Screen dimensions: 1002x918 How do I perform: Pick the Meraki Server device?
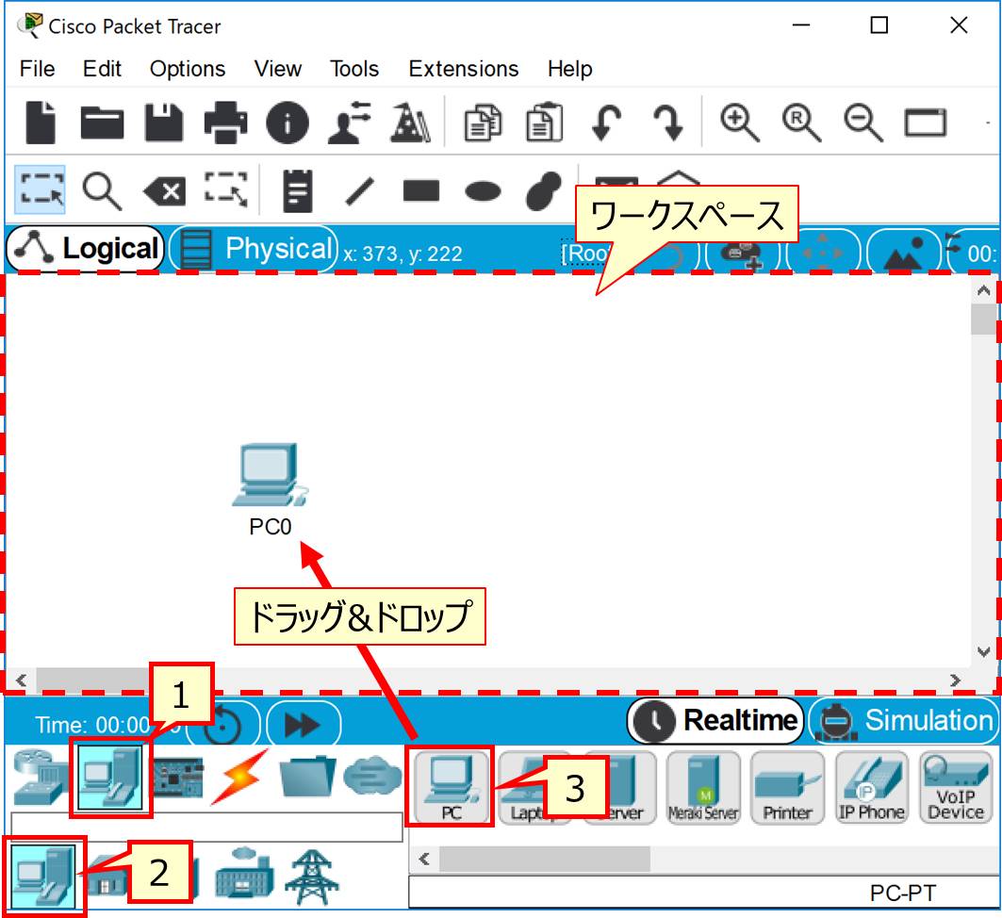pos(703,788)
